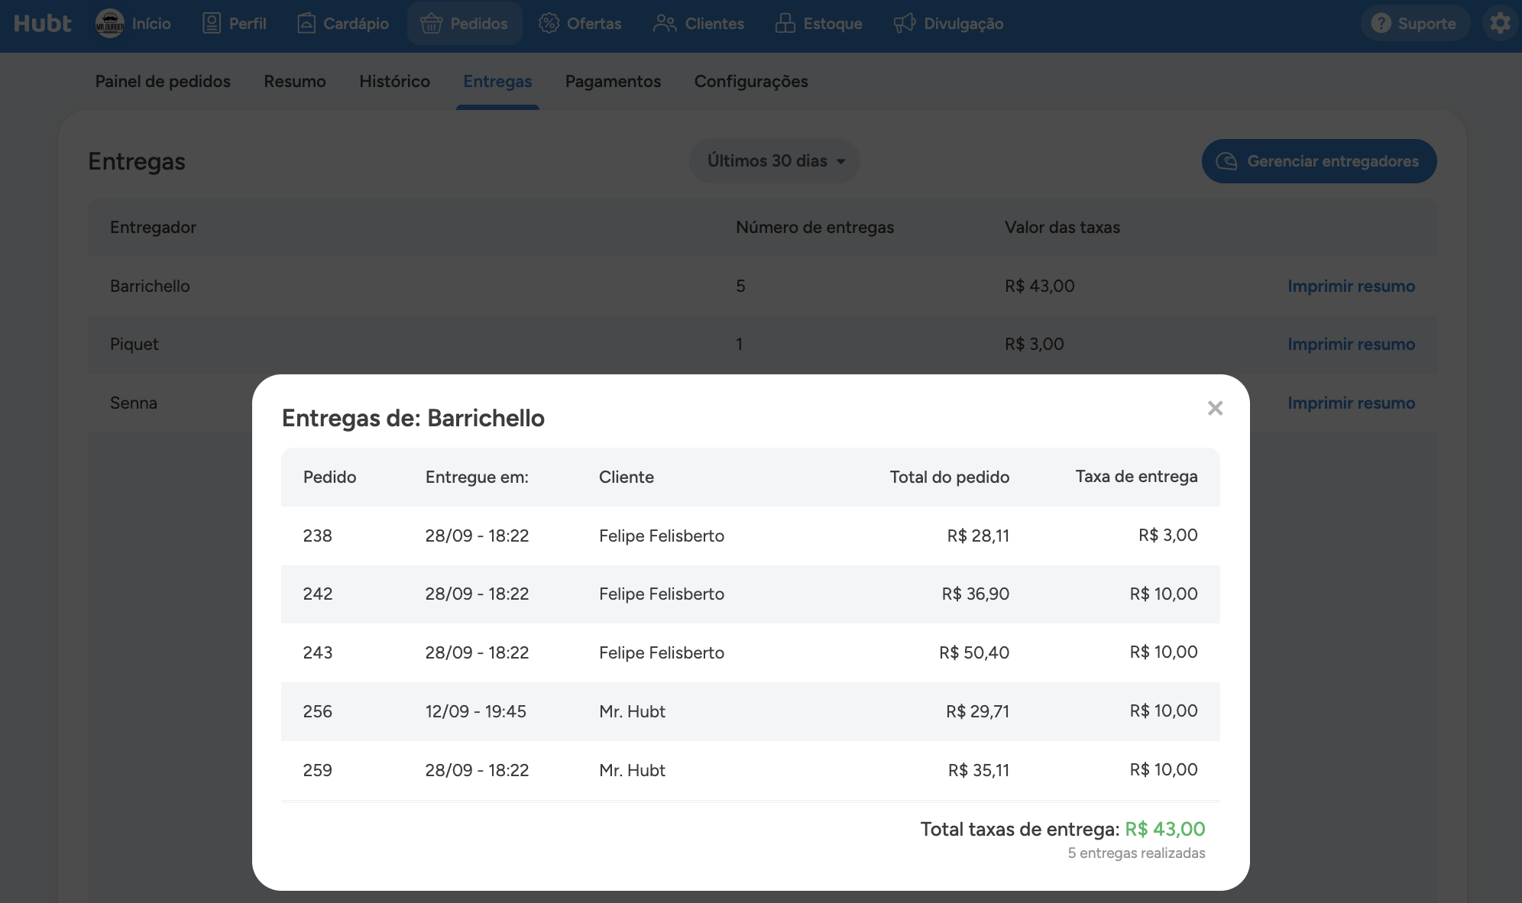1522x903 pixels.
Task: Click the Total do pedido column header
Action: [x=950, y=477]
